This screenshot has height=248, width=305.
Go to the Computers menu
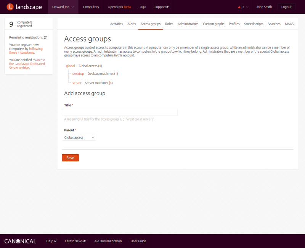[x=91, y=7]
